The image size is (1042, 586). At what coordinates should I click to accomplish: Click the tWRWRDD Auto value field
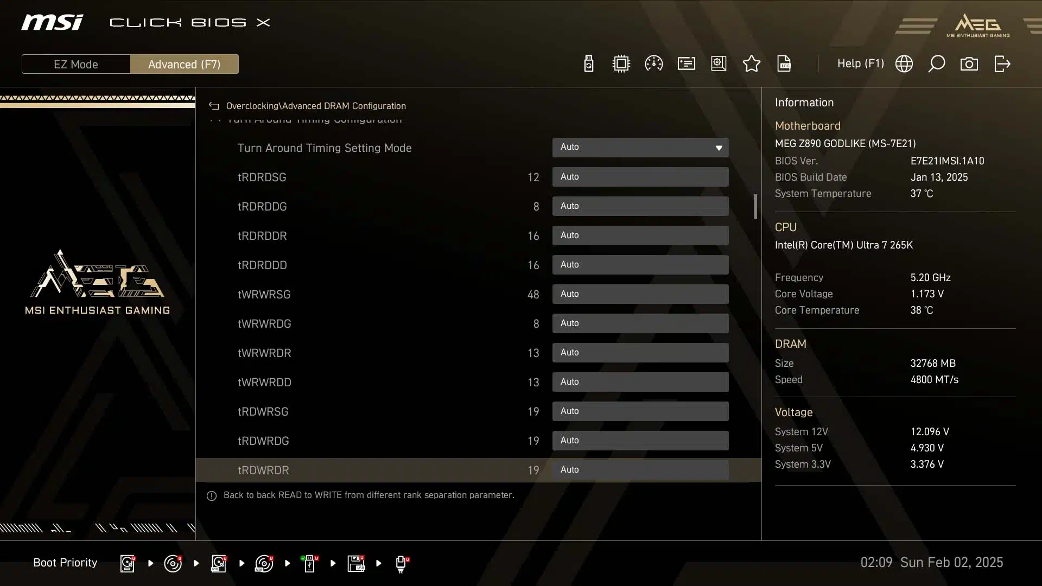640,382
